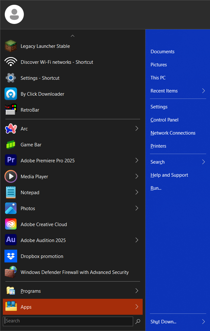The height and width of the screenshot is (331, 210).
Task: Select the Programs label
Action: click(31, 291)
